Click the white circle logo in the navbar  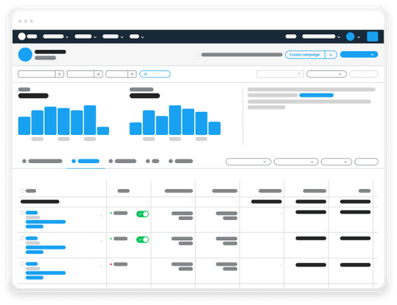click(22, 37)
